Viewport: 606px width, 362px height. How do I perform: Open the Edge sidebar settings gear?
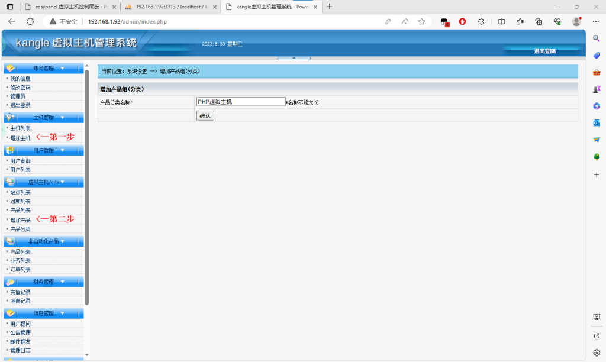click(597, 353)
